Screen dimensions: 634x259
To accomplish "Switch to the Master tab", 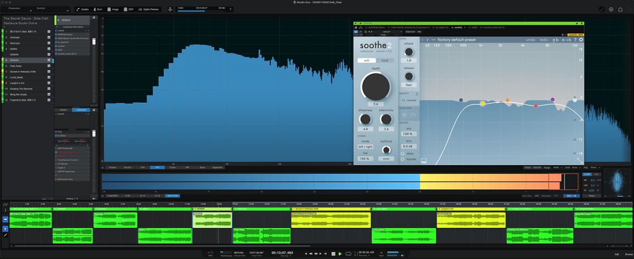I will [x=63, y=110].
